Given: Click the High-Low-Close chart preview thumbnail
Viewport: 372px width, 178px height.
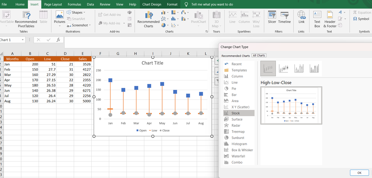Looking at the screenshot, I should (x=291, y=105).
